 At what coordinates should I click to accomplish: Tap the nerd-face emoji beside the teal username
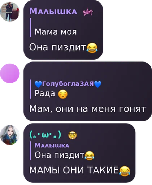coord(72,135)
